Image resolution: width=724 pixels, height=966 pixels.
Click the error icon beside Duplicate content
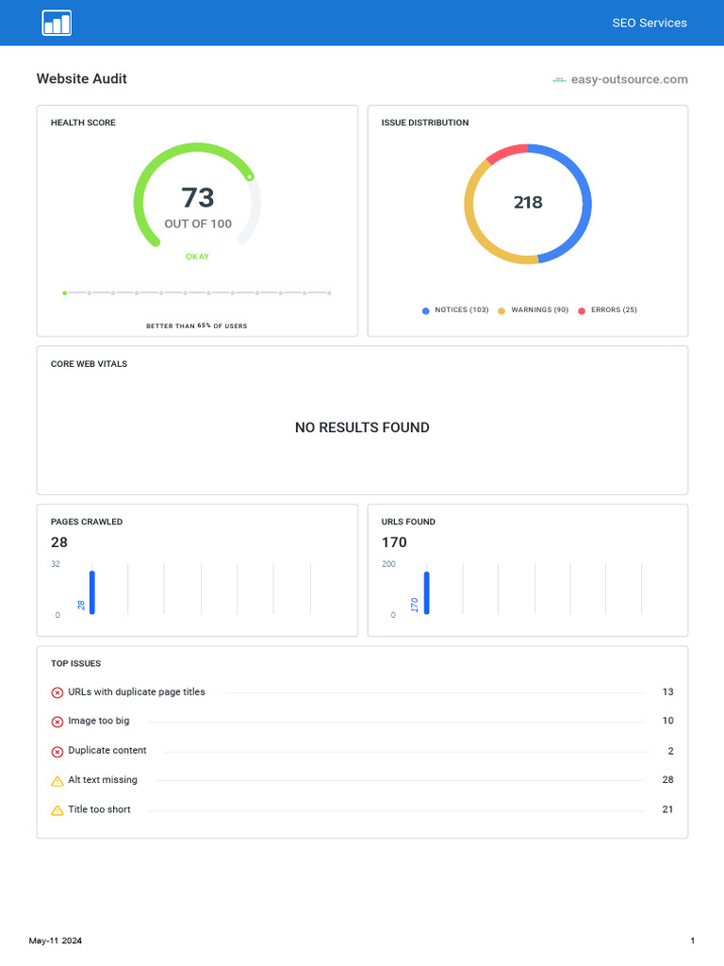pos(58,752)
